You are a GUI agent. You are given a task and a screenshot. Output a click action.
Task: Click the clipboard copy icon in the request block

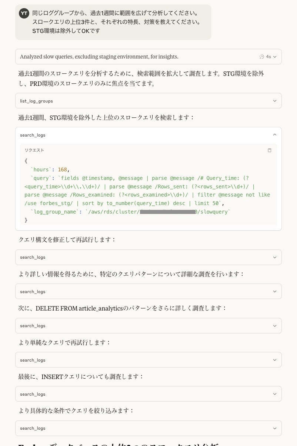[x=270, y=150]
